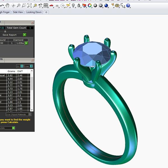Click the blue render sphere icon
The width and height of the screenshot is (168, 168).
click(106, 6)
